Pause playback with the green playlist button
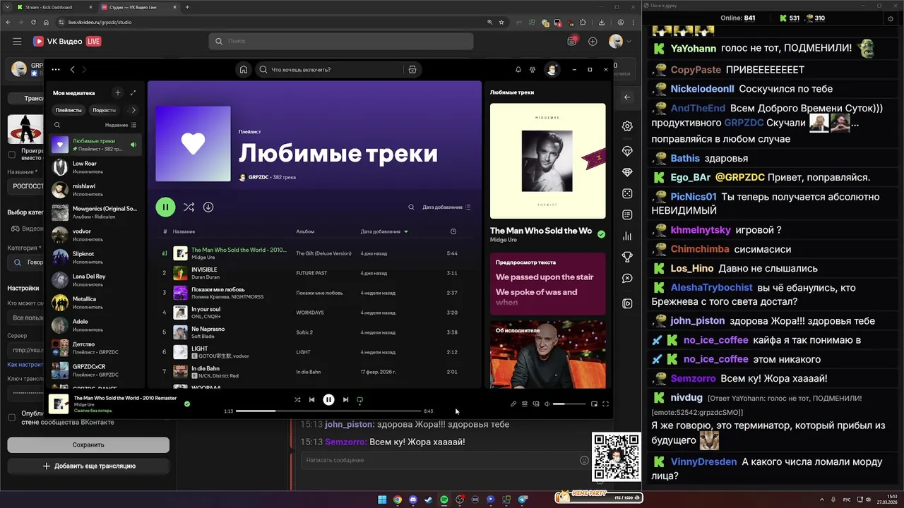 [x=165, y=207]
